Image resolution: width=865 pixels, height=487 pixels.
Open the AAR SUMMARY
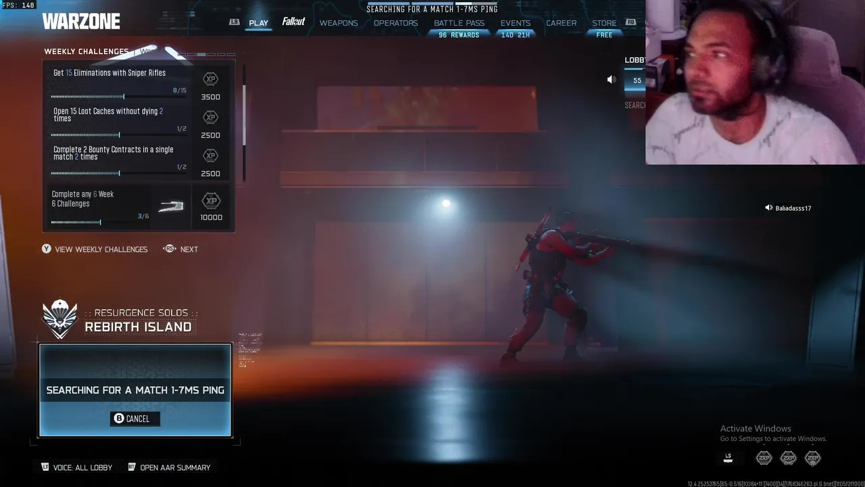(x=175, y=467)
